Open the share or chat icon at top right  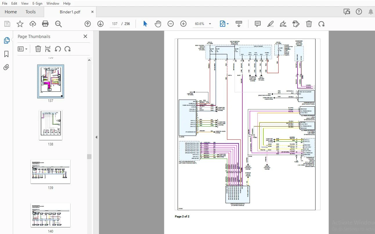click(x=347, y=12)
